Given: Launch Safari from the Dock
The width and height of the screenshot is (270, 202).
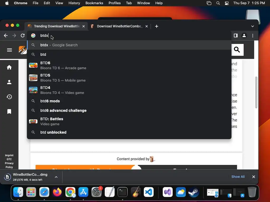Looking at the screenshot, I should (44, 192).
